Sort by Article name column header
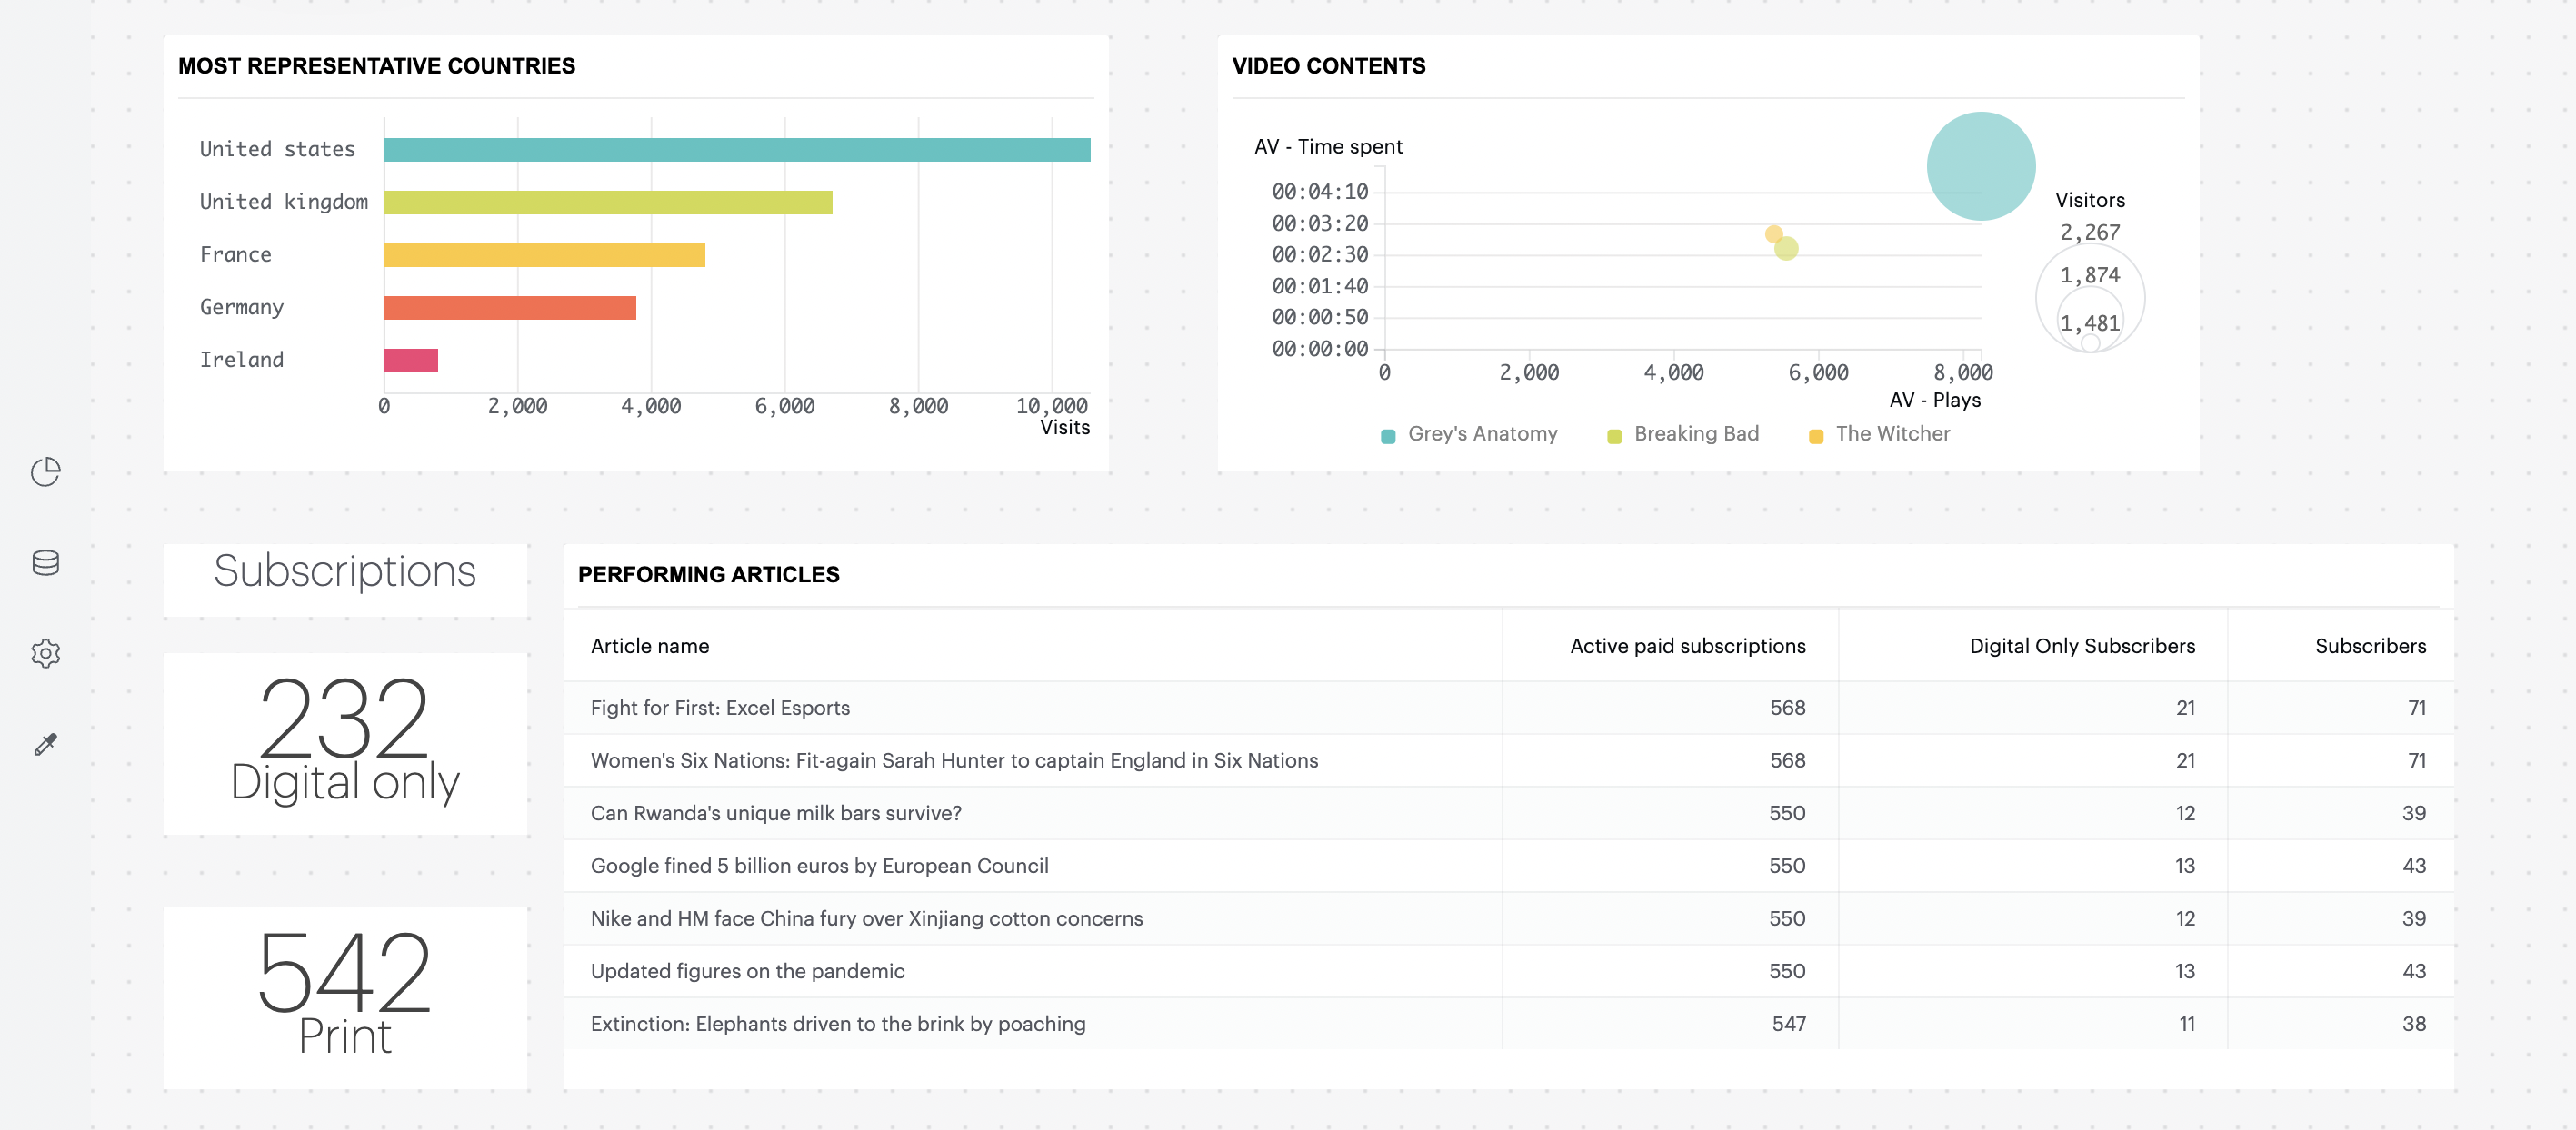 coord(650,647)
